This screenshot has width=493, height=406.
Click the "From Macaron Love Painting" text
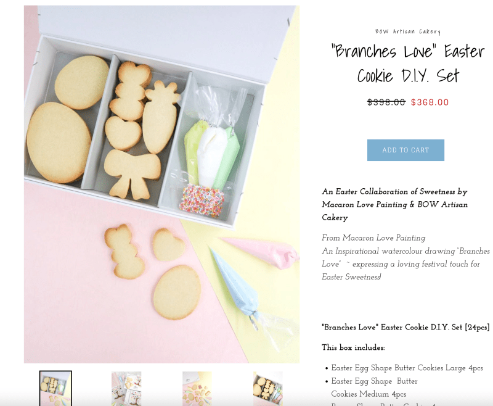pos(373,238)
